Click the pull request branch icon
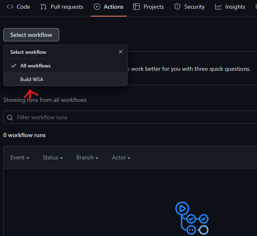Image resolution: width=257 pixels, height=236 pixels. point(44,7)
